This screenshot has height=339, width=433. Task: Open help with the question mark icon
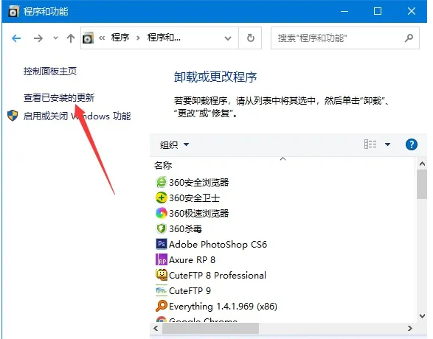412,144
